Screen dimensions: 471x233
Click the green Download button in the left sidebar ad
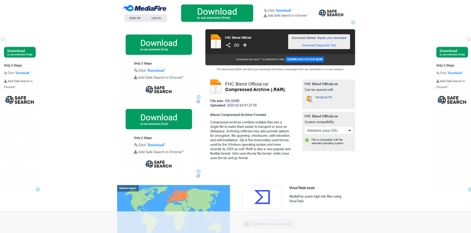coord(20,52)
